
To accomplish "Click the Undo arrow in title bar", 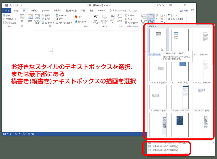I will [x=11, y=5].
